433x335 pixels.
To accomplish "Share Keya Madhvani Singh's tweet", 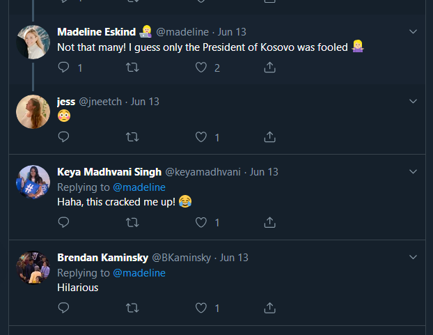I will [269, 223].
